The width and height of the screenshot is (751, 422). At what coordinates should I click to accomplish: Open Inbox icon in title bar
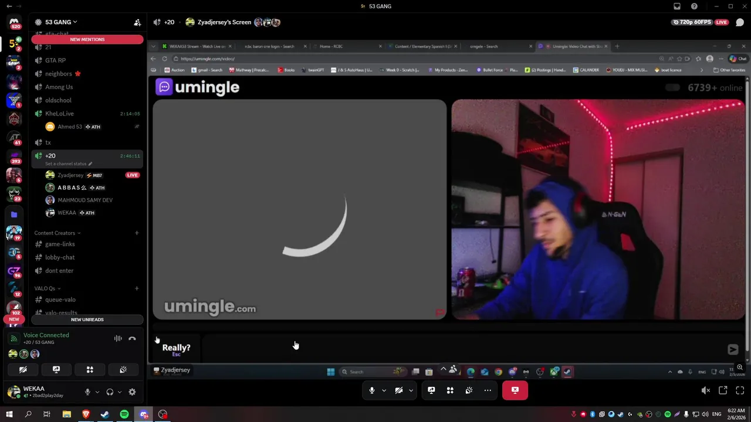pyautogui.click(x=677, y=6)
